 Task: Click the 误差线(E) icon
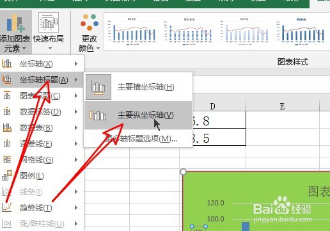click(x=7, y=143)
